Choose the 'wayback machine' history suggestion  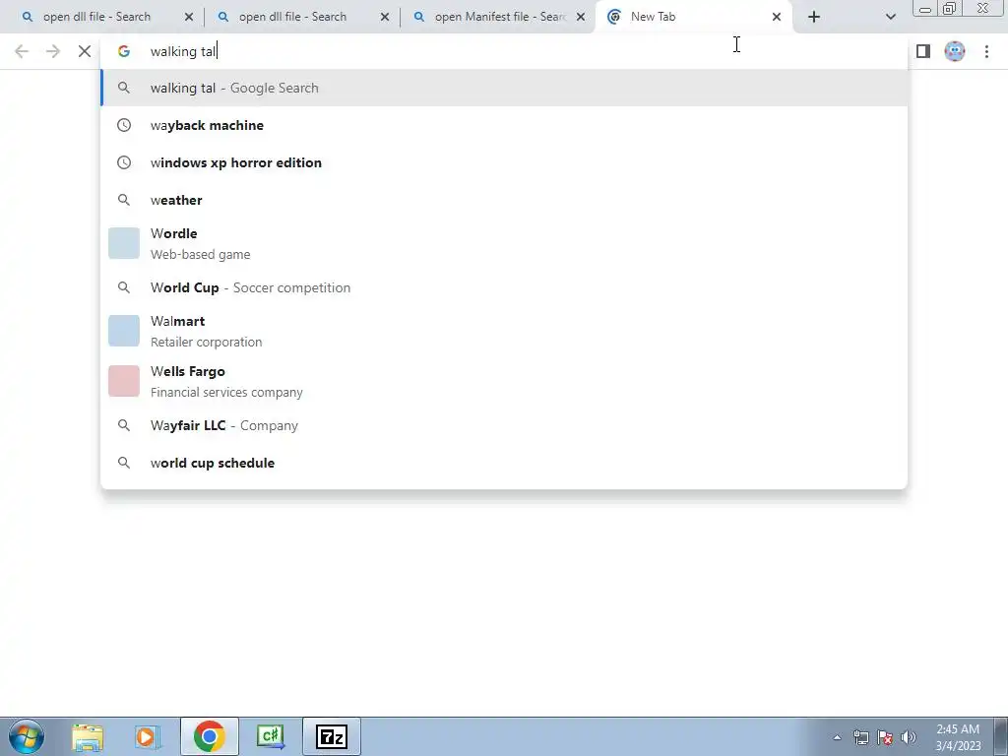(x=504, y=125)
